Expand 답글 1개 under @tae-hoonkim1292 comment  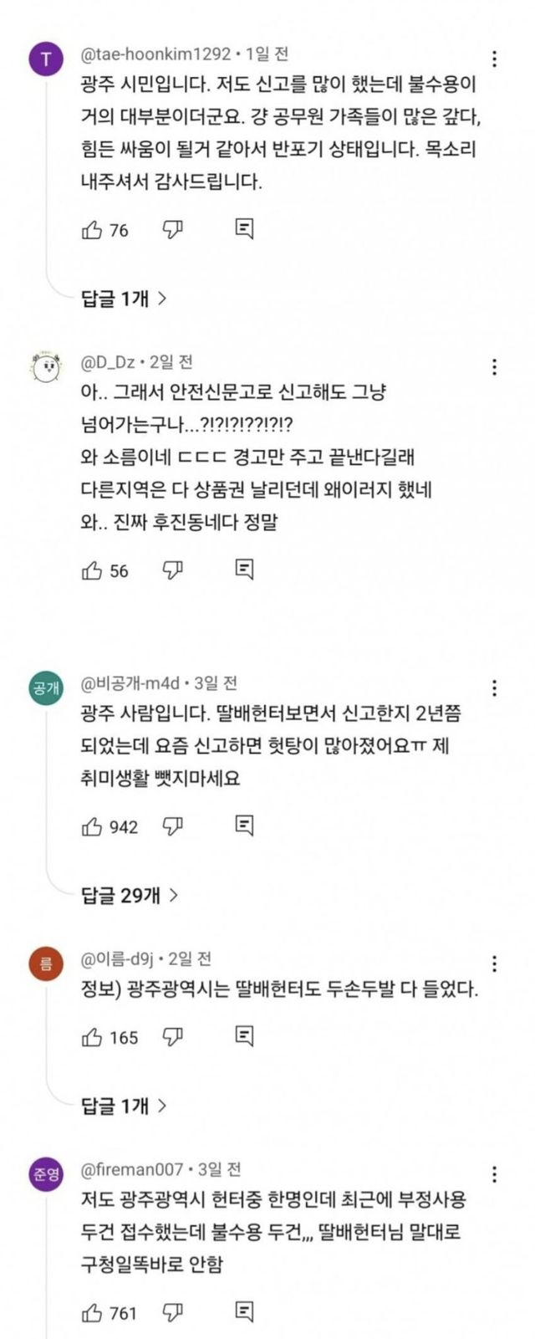coord(124,298)
